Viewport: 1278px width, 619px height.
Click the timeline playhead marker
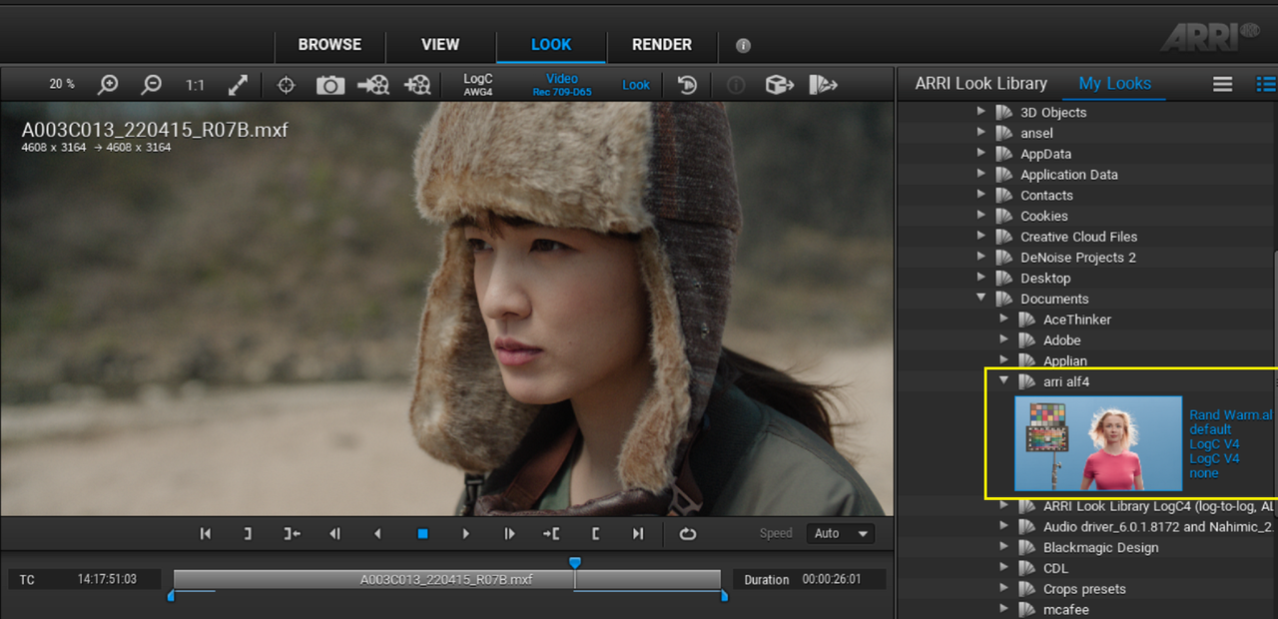tap(574, 564)
